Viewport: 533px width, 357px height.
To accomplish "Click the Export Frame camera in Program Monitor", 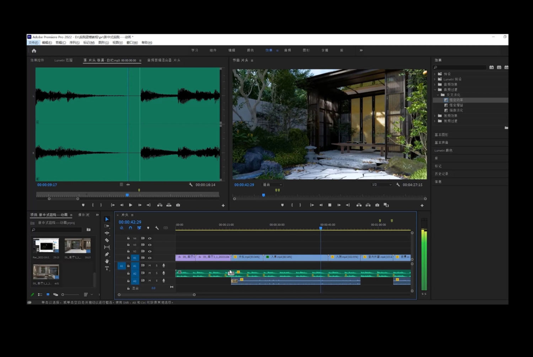I will 377,205.
